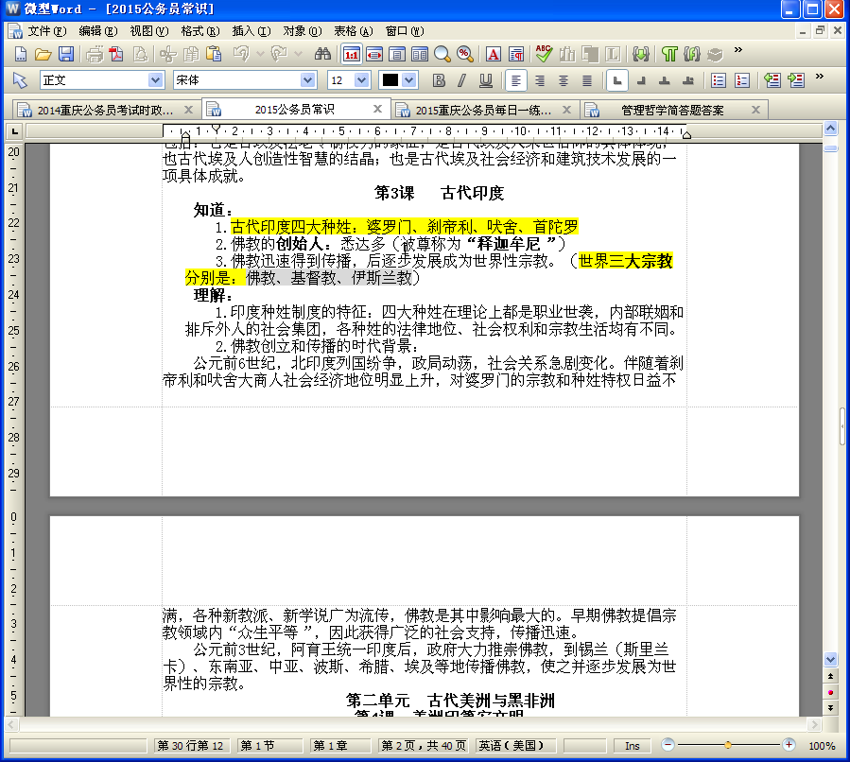Viewport: 850px width, 762px height.
Task: Open font formatting with the red A icon
Action: point(494,54)
